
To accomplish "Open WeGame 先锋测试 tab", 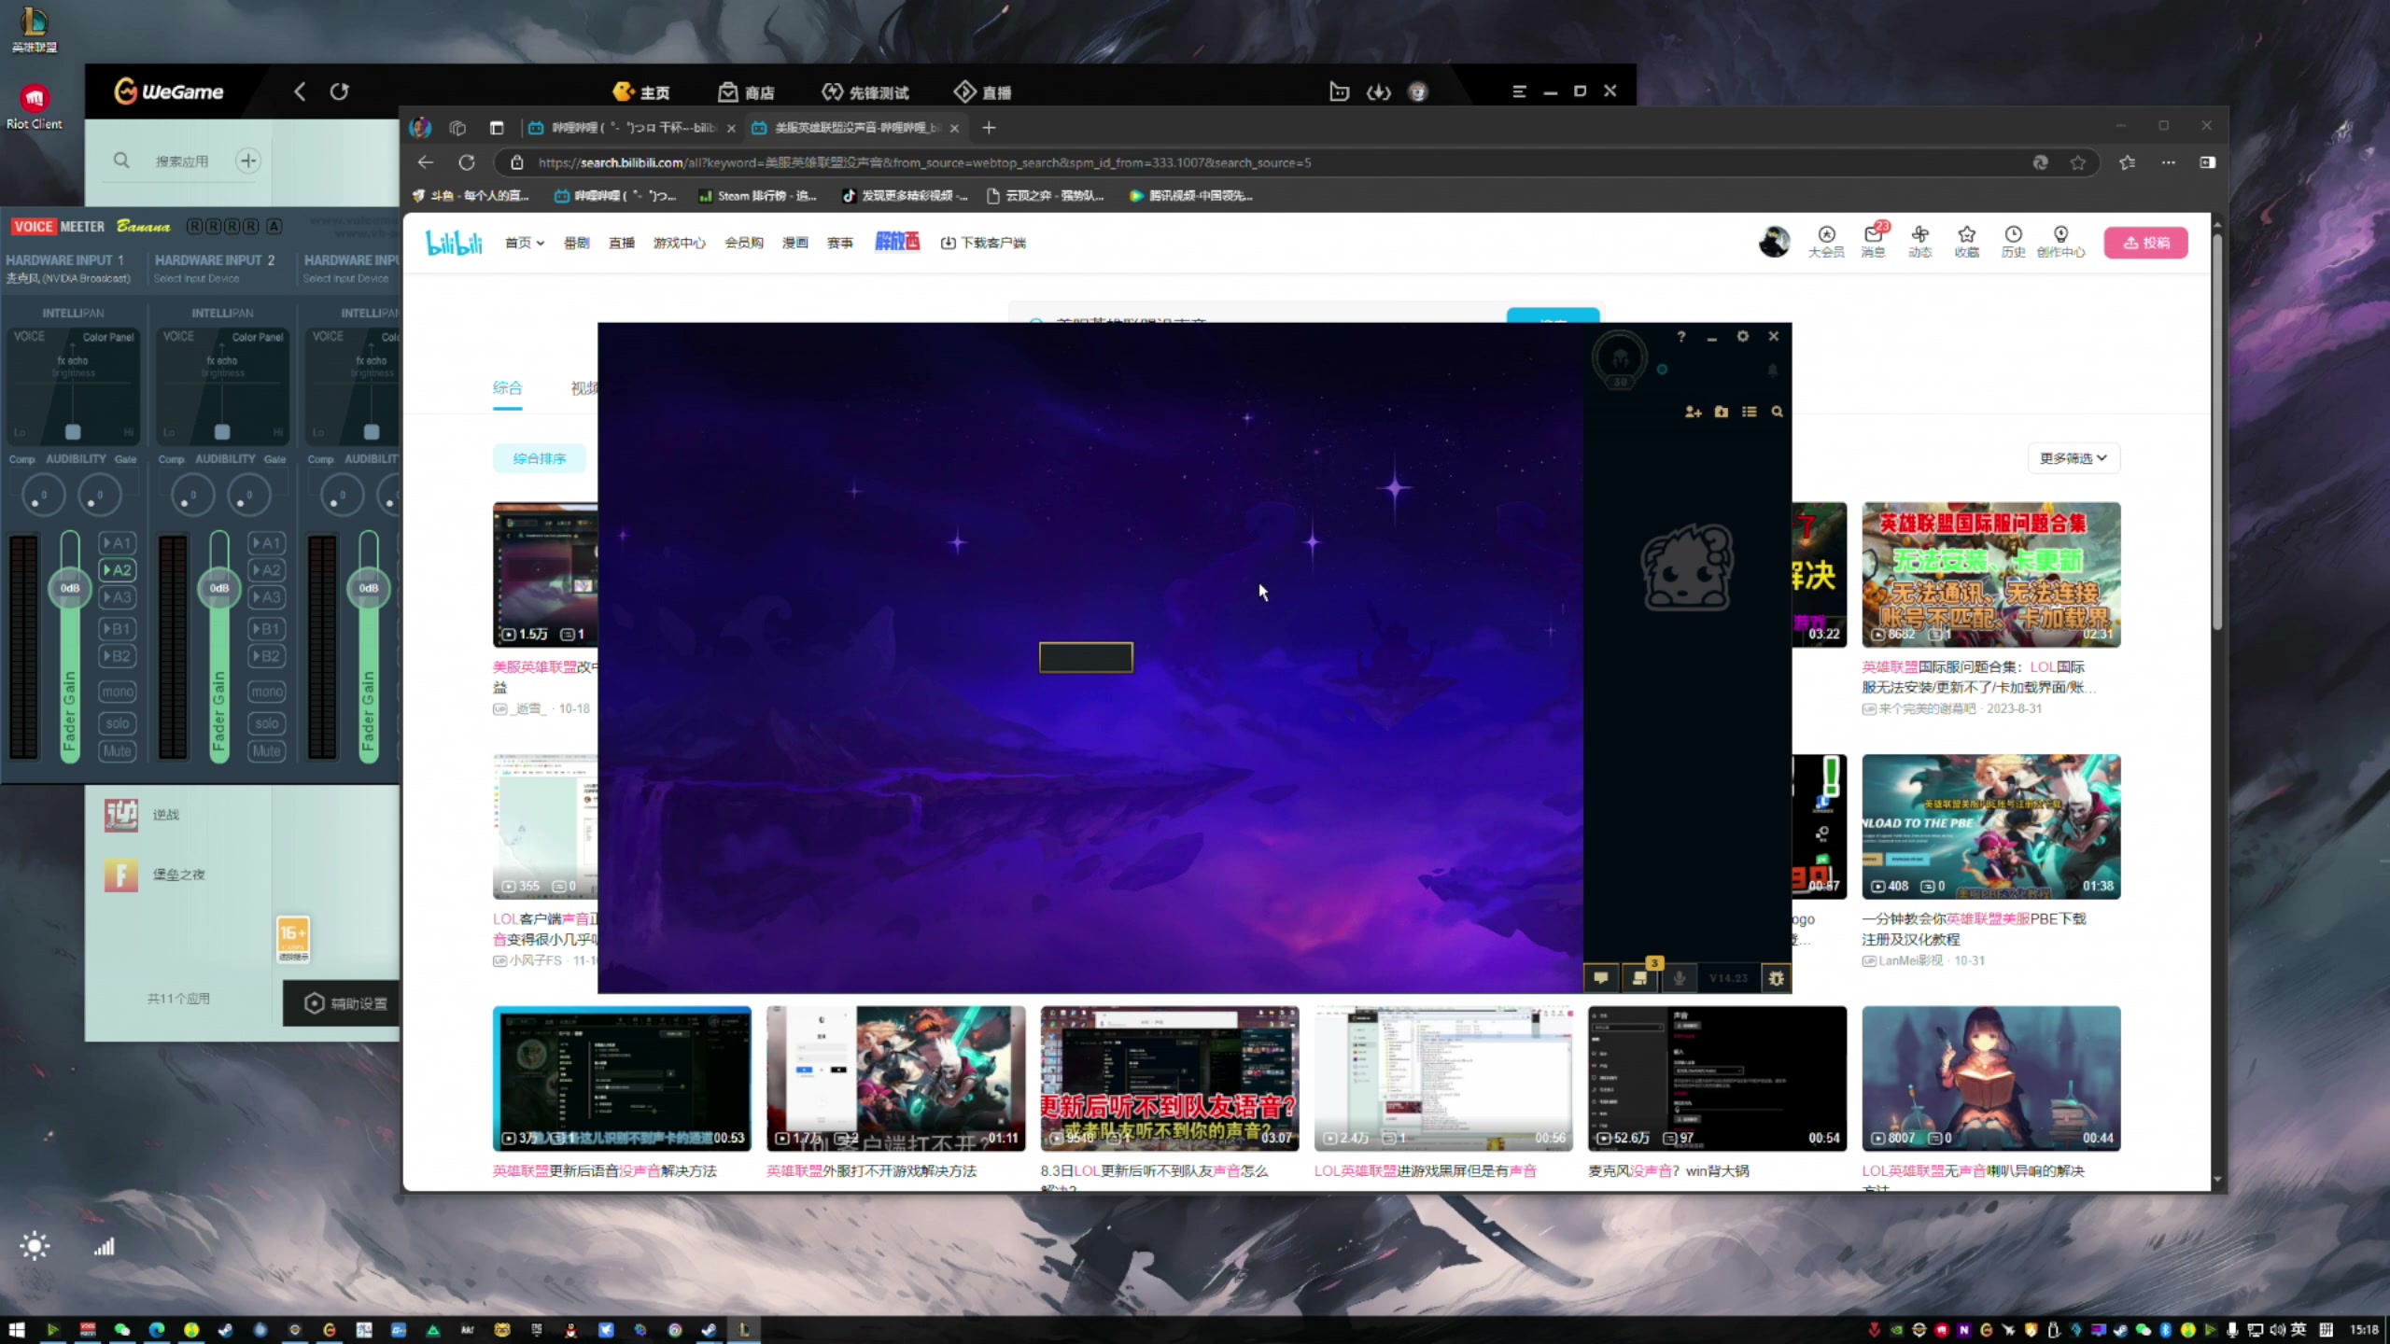I will [865, 91].
